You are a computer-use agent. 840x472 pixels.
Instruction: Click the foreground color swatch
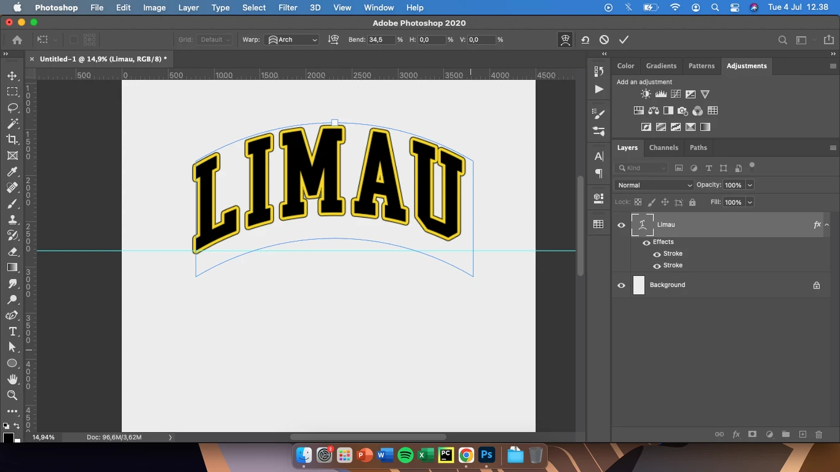(9, 438)
